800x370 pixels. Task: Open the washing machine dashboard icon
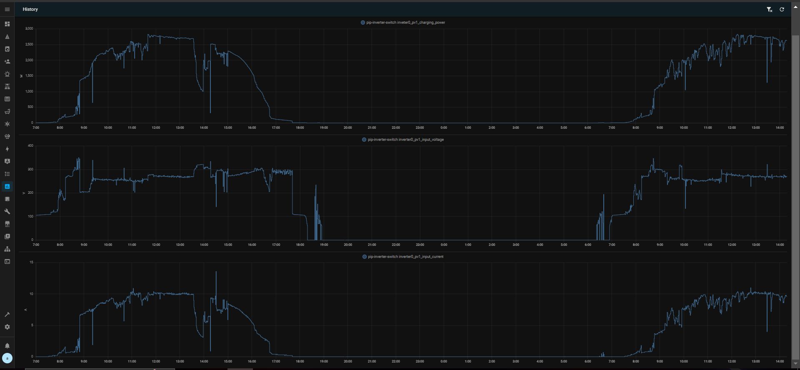[7, 49]
